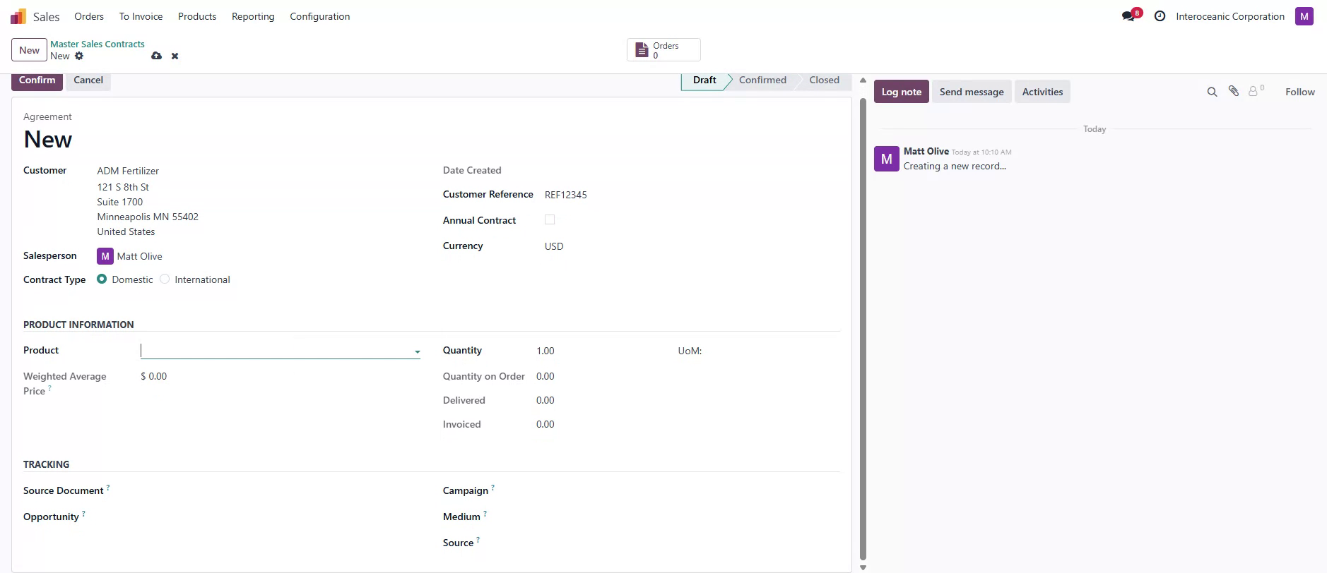Click the Activities button

[x=1042, y=92]
